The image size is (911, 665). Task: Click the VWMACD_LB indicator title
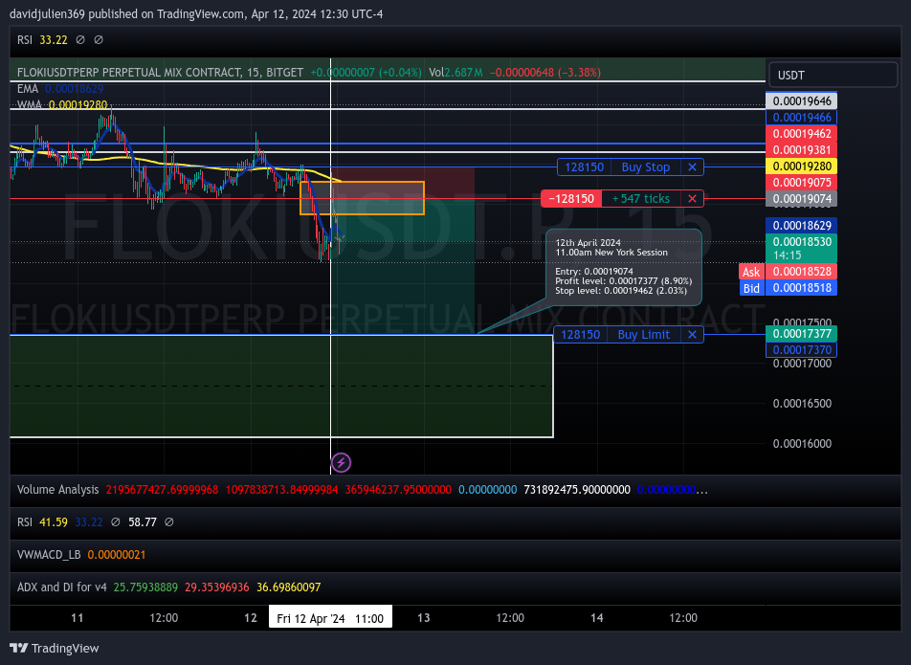tap(49, 555)
